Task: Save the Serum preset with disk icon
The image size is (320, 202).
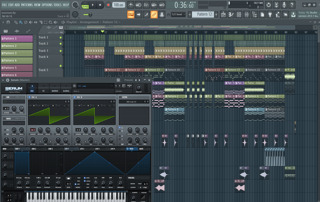Action: point(75,86)
